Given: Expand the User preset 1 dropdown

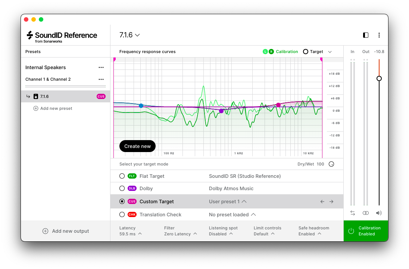Looking at the screenshot, I should [228, 201].
